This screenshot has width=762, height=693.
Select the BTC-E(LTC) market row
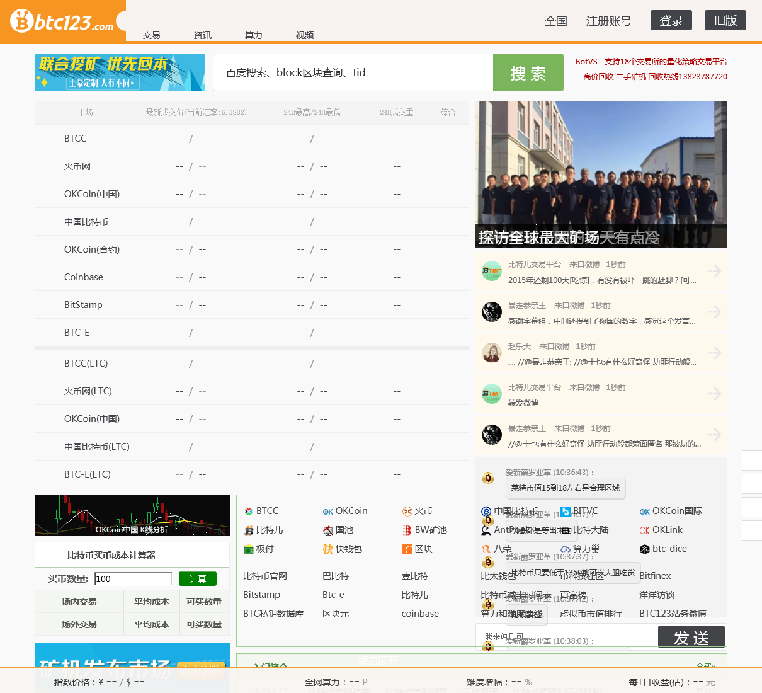(252, 474)
